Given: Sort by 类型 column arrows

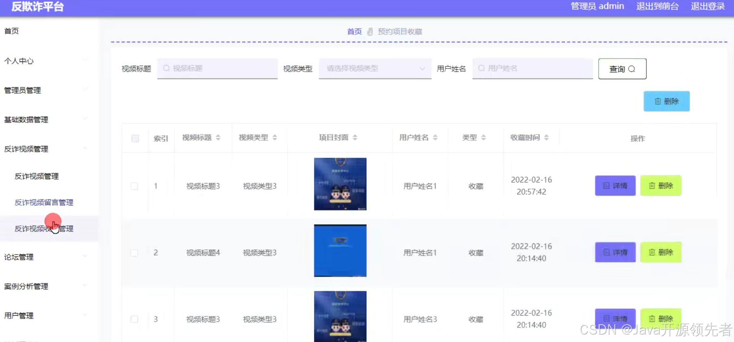Looking at the screenshot, I should [483, 138].
